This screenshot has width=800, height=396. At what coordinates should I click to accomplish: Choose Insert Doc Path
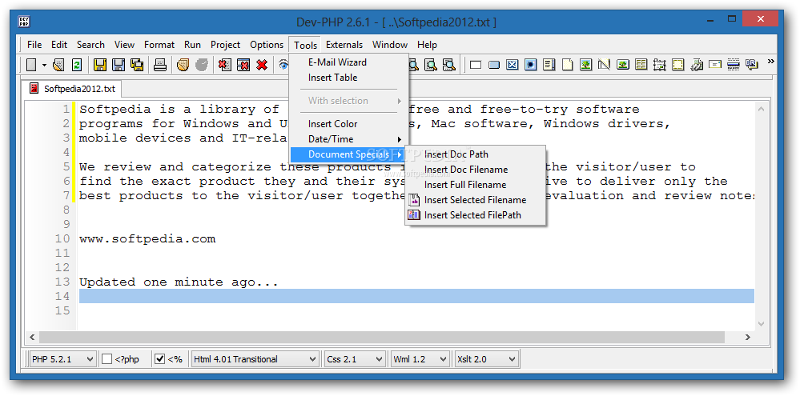pos(476,154)
